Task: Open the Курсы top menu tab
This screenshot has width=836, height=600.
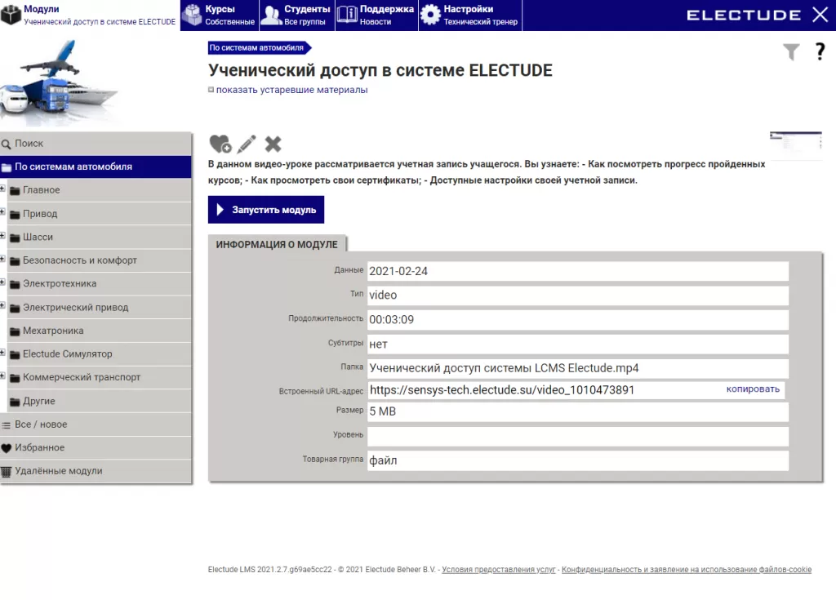Action: point(219,15)
